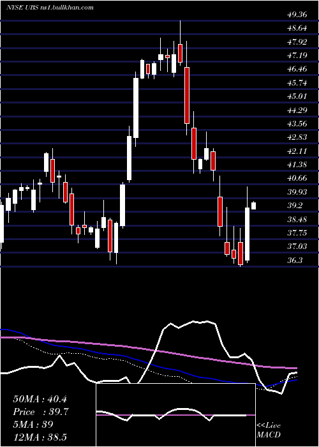Viewport: 319px width, 447px height.
Task: Select the 41.38 price axis label
Action: 297,165
